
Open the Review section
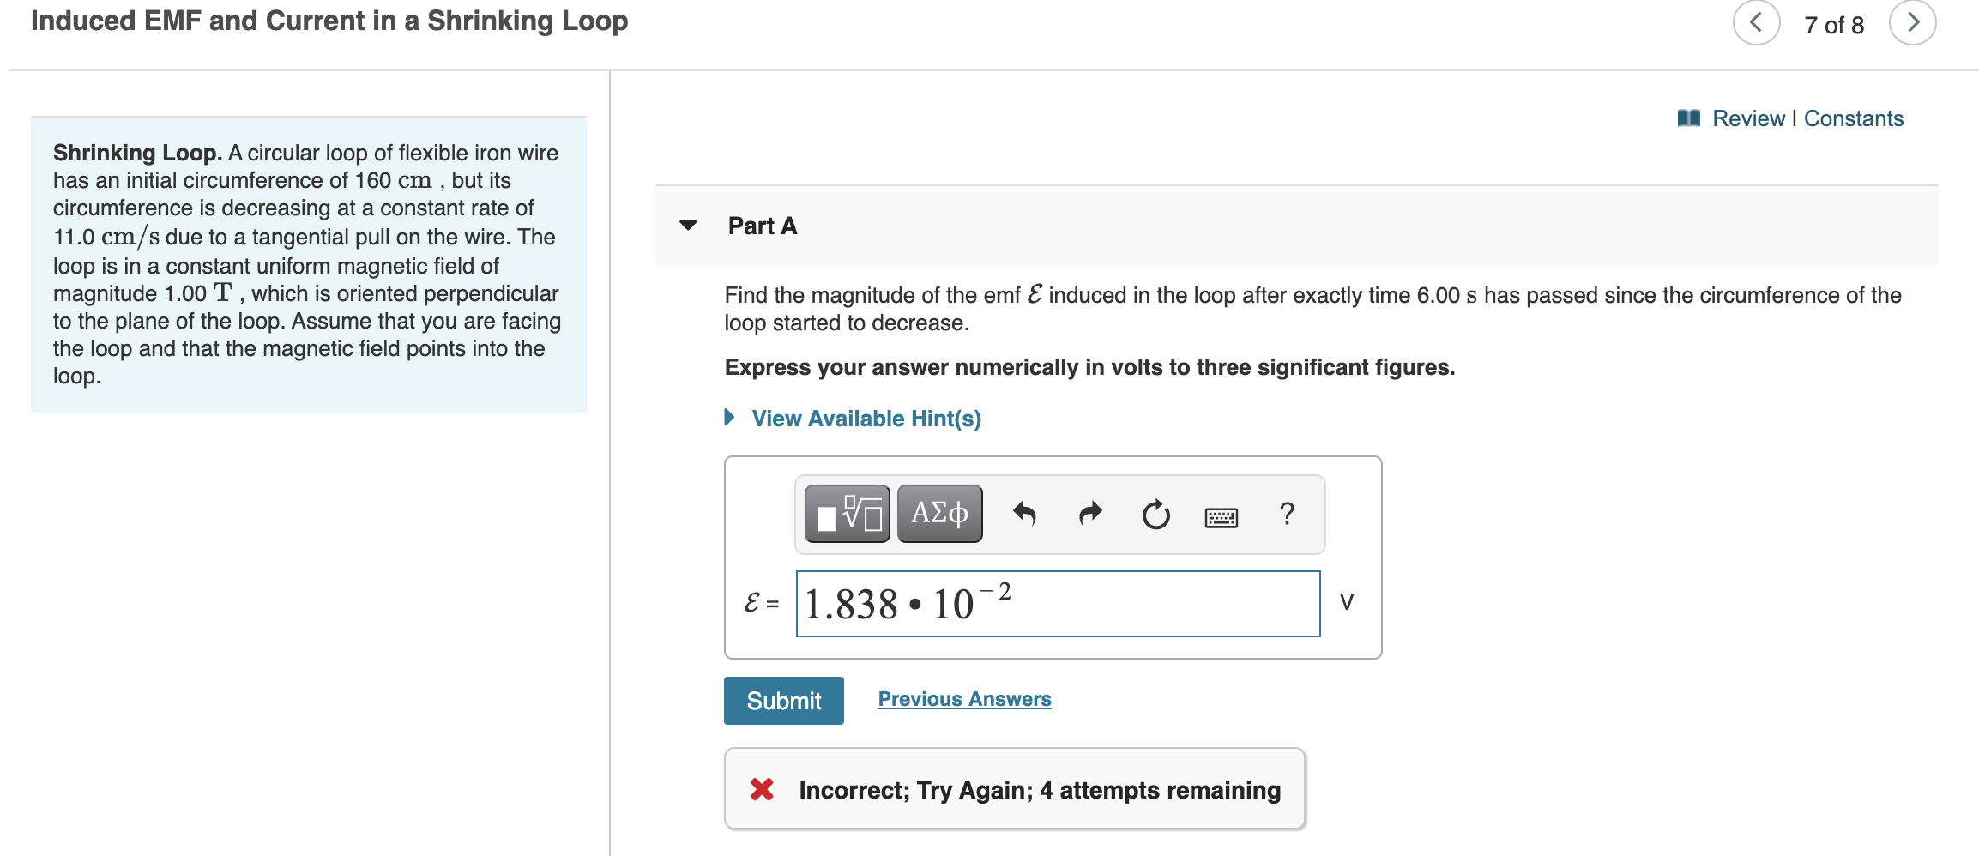click(1750, 118)
